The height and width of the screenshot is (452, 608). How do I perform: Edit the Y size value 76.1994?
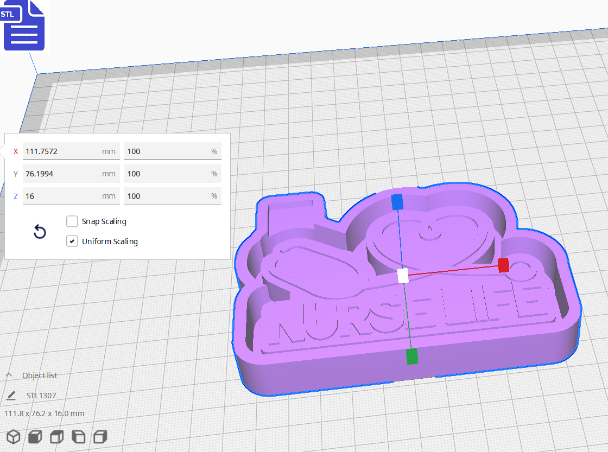point(71,174)
